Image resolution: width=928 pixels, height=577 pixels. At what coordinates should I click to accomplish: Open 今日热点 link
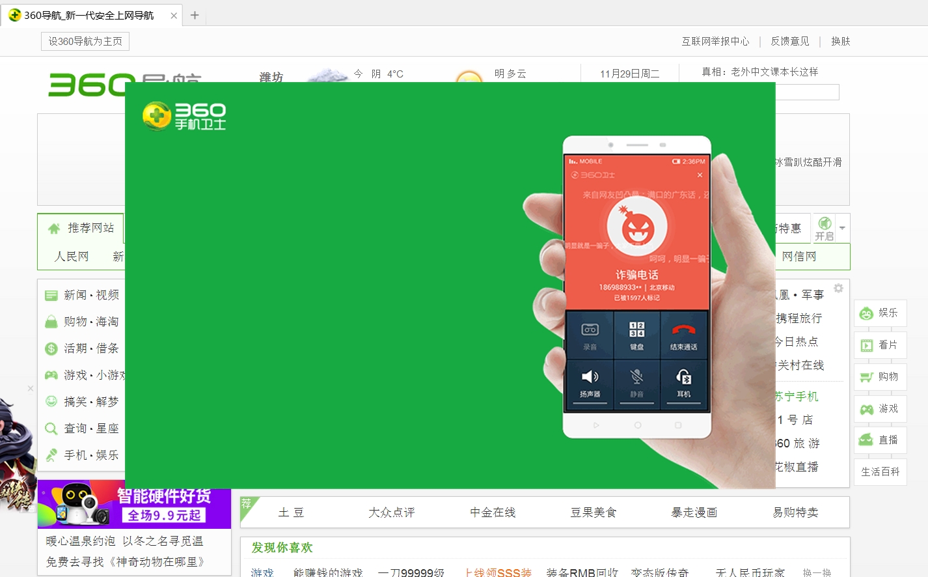[797, 342]
